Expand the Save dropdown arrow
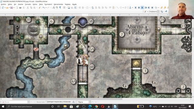This screenshot has width=194, height=109. coord(14,8)
